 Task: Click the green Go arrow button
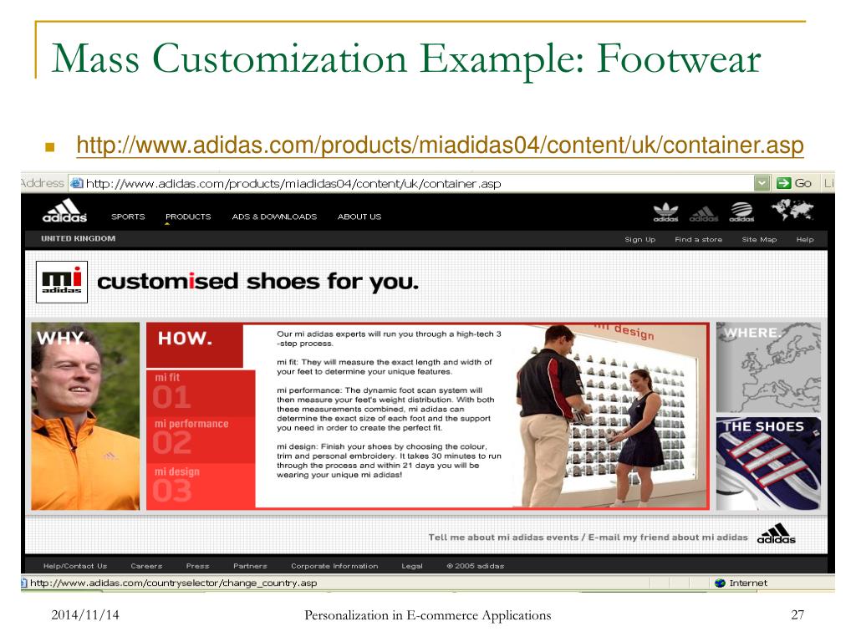[784, 183]
